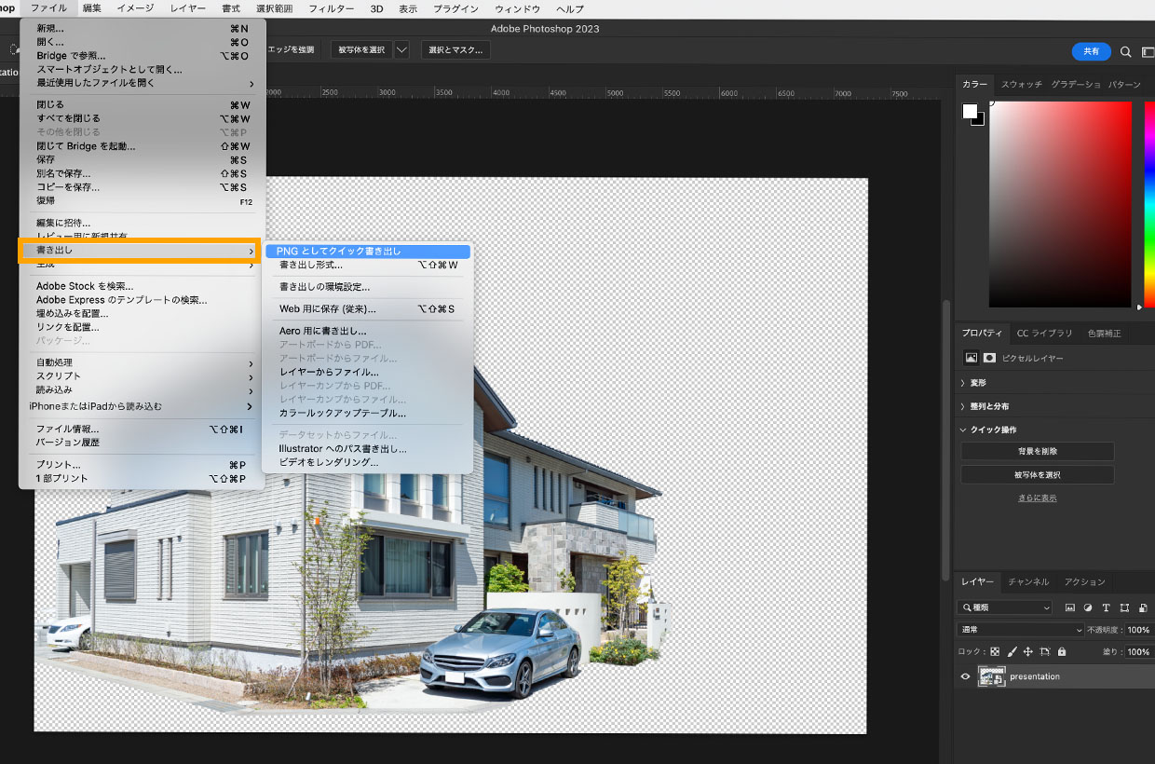This screenshot has height=764, width=1155.
Task: Open the スクリプト submenu
Action: [143, 376]
